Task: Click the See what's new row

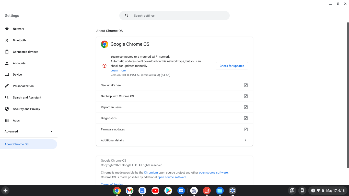Action: point(175,85)
